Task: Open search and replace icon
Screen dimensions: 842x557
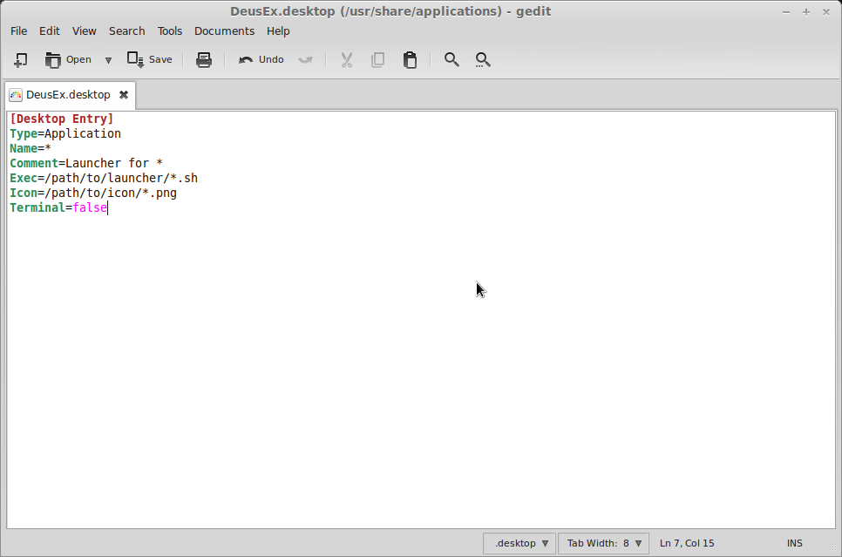Action: (x=483, y=59)
